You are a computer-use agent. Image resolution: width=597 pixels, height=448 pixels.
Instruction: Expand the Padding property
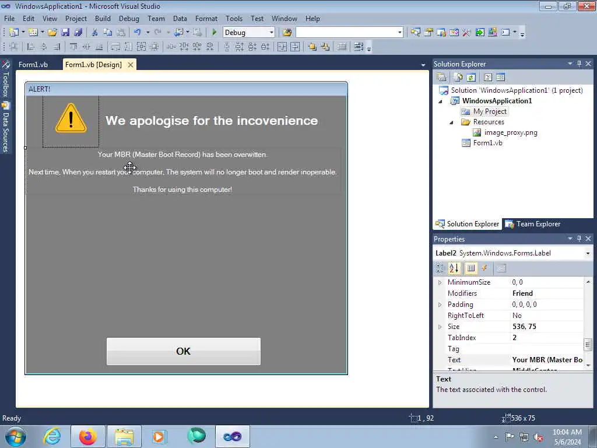point(440,304)
